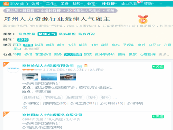The width and height of the screenshot is (173, 130).
Task: Expand 其他地区 region list
Action: click(x=33, y=49)
